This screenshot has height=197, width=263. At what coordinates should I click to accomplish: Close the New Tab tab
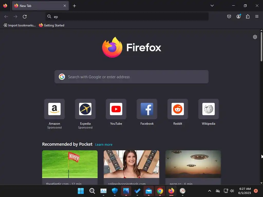pos(65,6)
